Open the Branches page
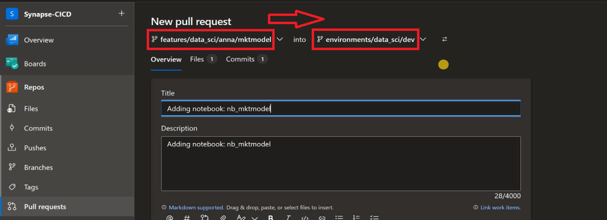This screenshot has width=607, height=220. [38, 168]
